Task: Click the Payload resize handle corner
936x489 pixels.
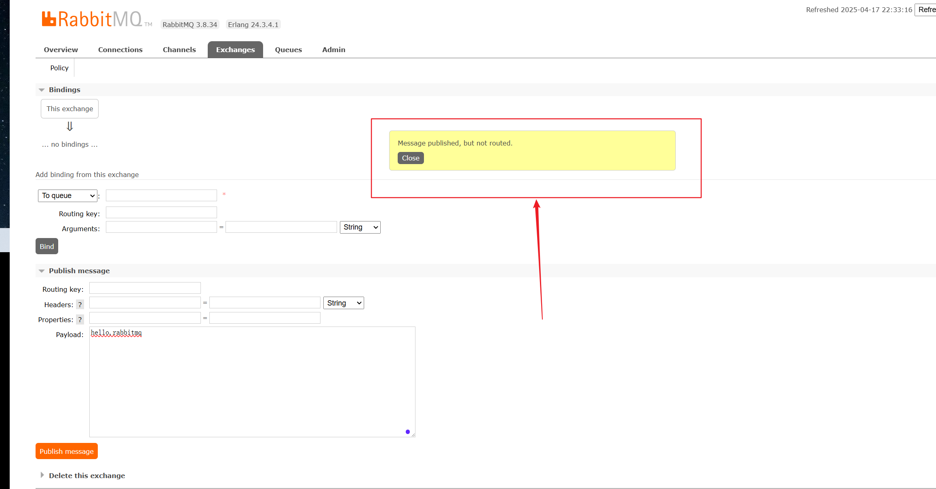Action: tap(413, 435)
